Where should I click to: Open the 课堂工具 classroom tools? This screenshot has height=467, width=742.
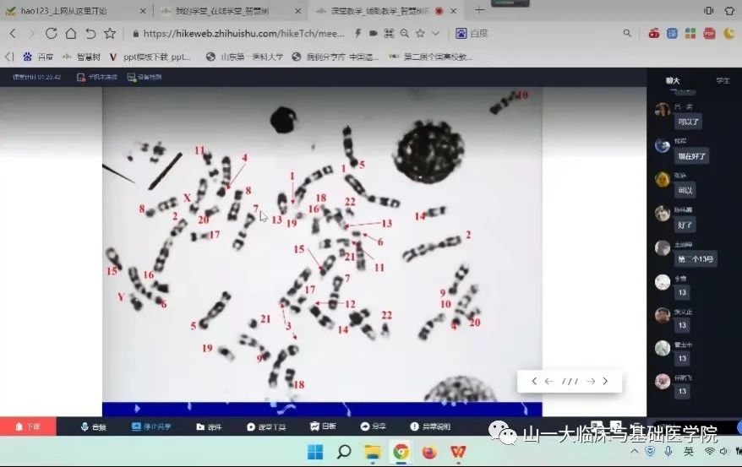tap(266, 426)
